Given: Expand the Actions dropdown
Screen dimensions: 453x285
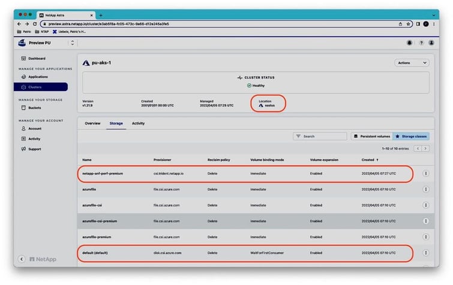Looking at the screenshot, I should [412, 62].
